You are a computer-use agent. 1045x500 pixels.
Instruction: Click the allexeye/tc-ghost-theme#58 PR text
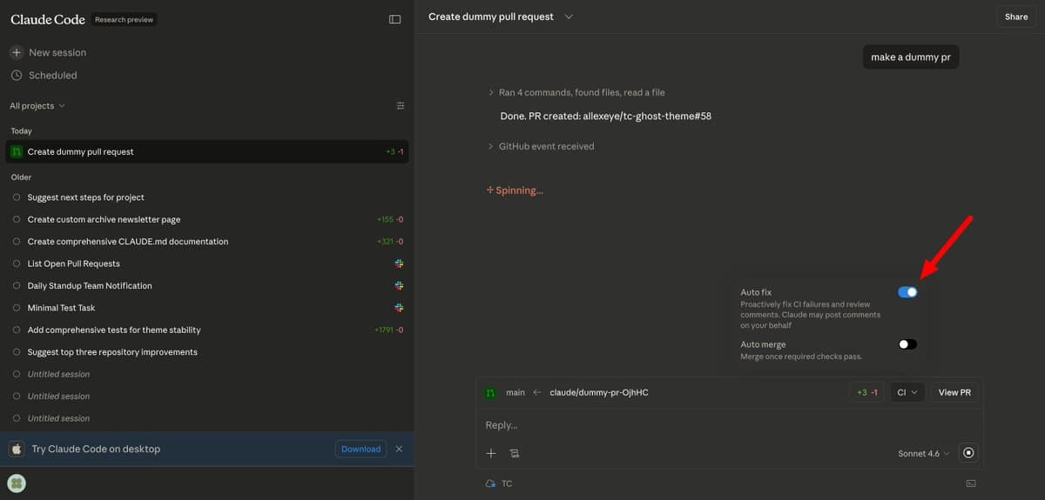coord(647,116)
